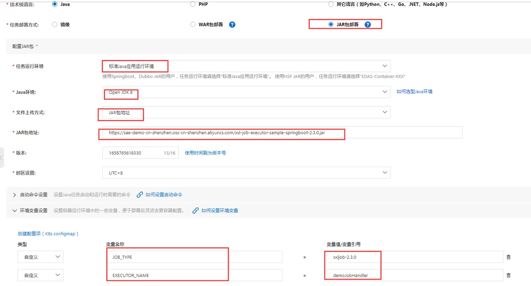Click the 版本 number input field
The width and height of the screenshot is (531, 286).
point(141,153)
